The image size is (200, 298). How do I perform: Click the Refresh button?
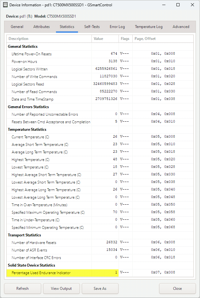pyautogui.click(x=22, y=289)
